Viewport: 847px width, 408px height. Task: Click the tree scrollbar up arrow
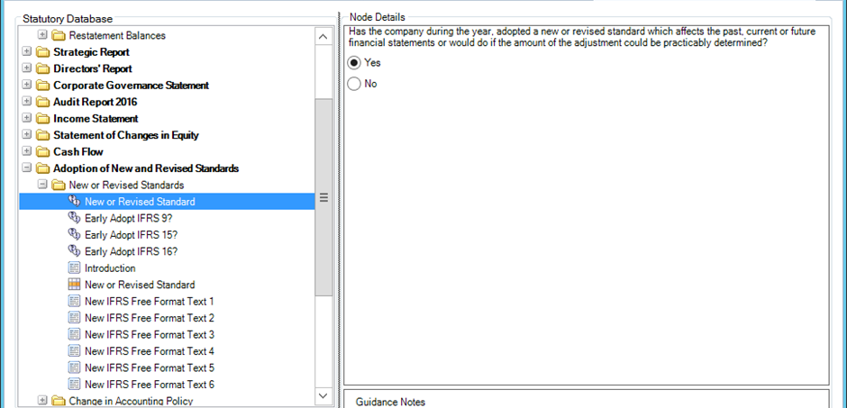pos(323,37)
